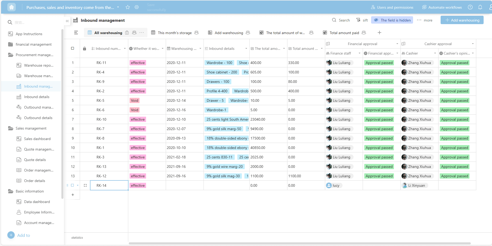
Task: Open the help question mark icon
Action: click(x=470, y=7)
